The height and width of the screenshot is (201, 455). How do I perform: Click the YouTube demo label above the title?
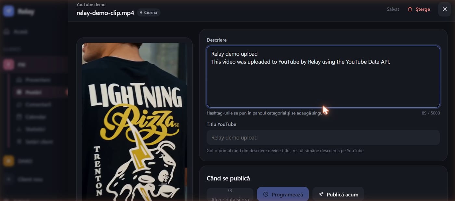(91, 5)
